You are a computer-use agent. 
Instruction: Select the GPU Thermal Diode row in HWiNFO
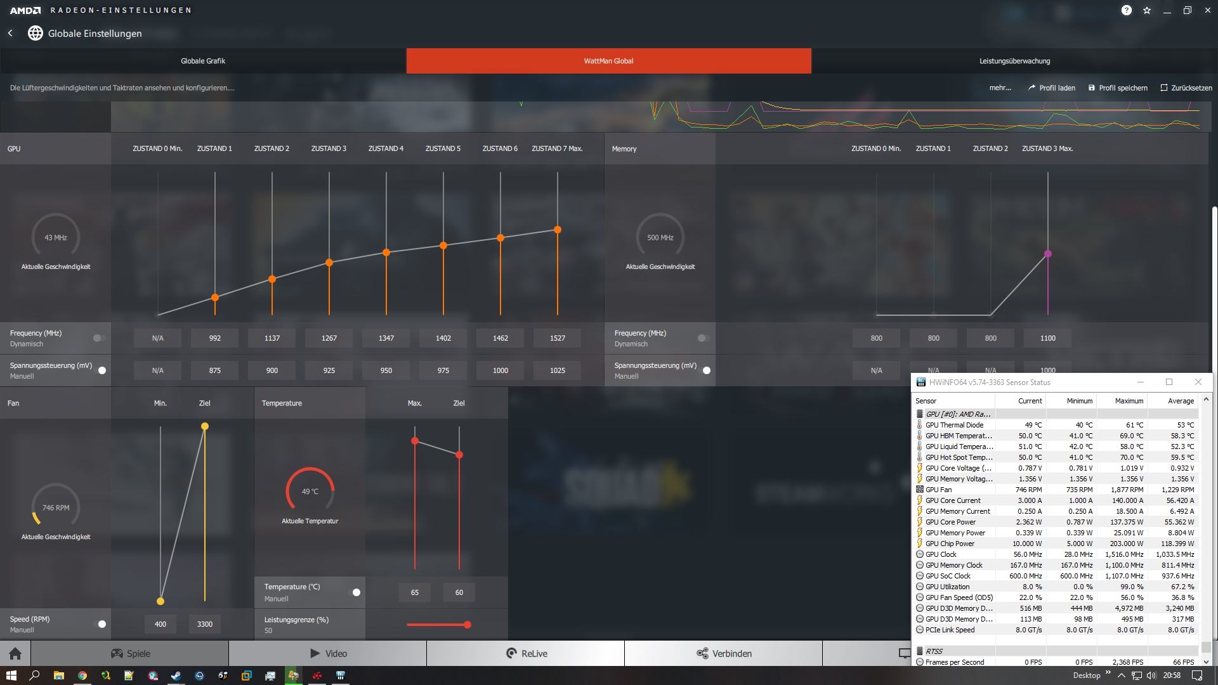click(1056, 425)
